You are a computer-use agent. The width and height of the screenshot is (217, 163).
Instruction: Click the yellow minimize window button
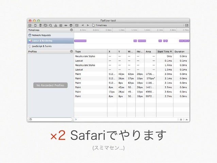click(x=34, y=21)
